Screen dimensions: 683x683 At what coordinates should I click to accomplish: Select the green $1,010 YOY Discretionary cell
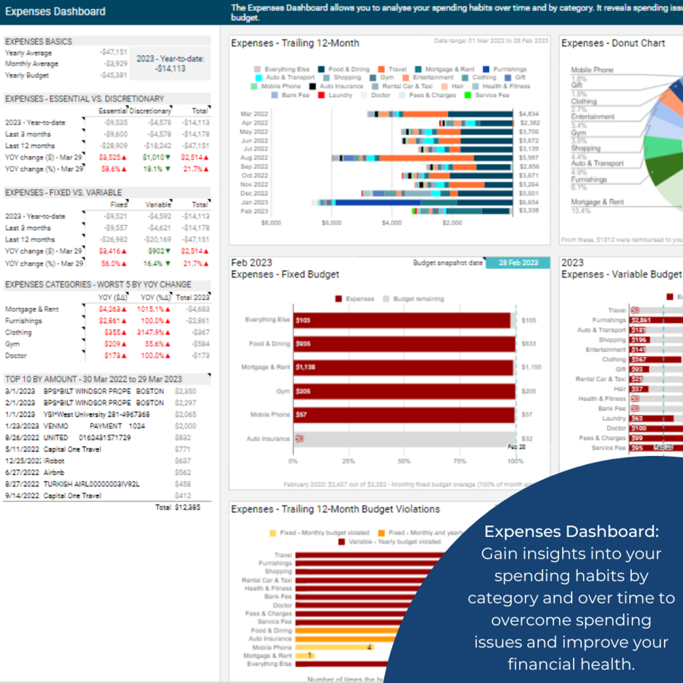pos(156,157)
